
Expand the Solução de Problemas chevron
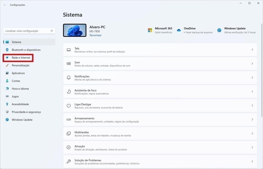252,161
